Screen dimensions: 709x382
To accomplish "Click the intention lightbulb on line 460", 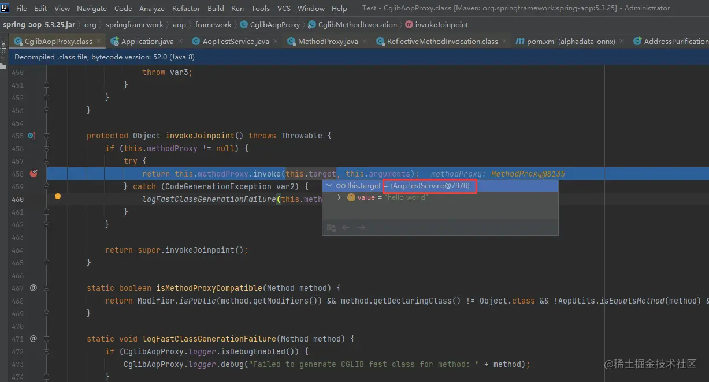I will (x=58, y=198).
